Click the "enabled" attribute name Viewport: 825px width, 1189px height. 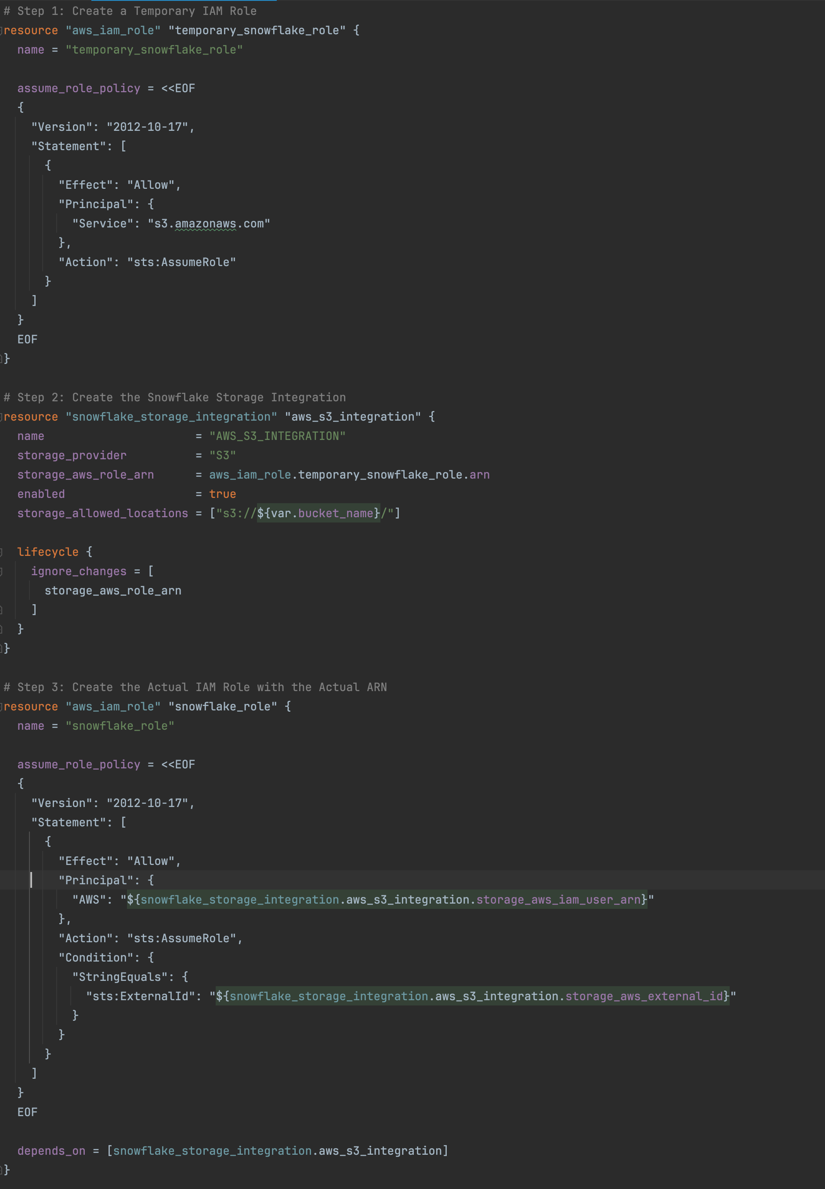pyautogui.click(x=41, y=494)
